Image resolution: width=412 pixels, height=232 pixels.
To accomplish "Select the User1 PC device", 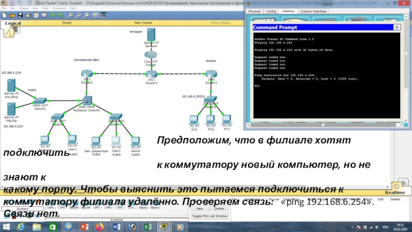I will [x=72, y=139].
